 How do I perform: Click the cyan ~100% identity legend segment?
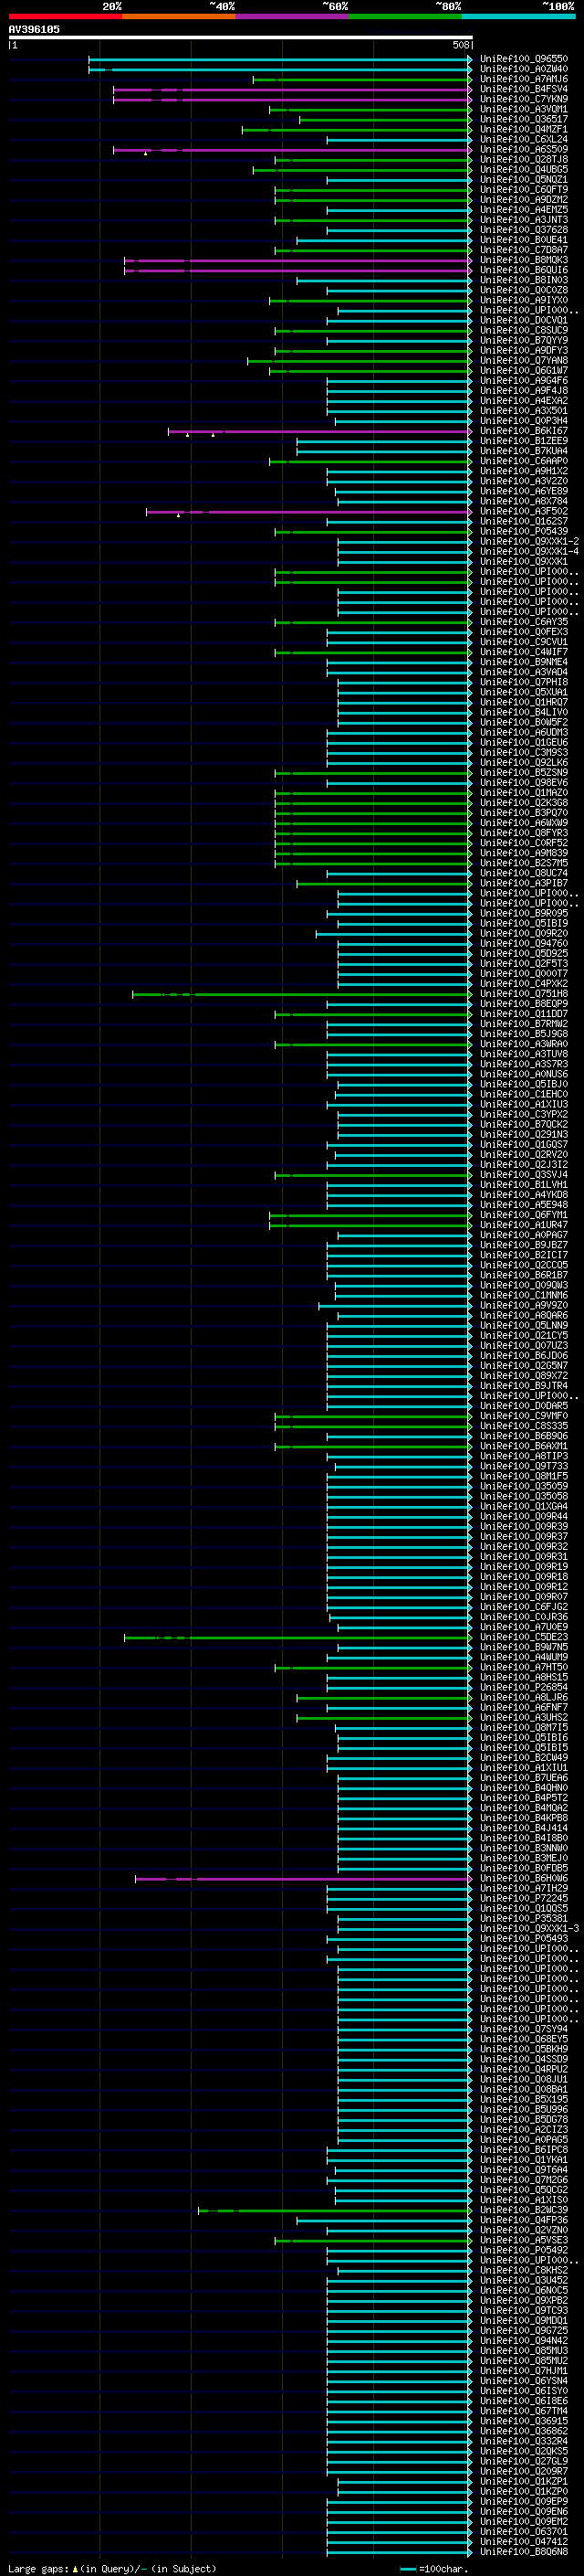pyautogui.click(x=518, y=16)
